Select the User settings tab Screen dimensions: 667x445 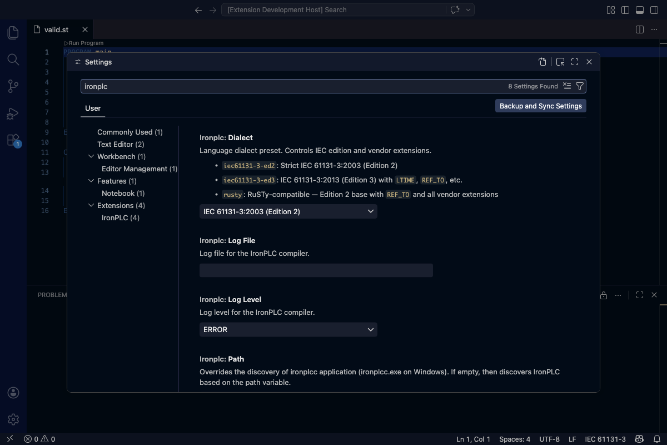point(93,108)
